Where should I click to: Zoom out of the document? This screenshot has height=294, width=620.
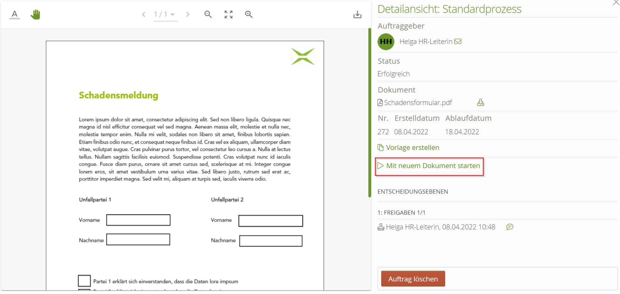[208, 14]
